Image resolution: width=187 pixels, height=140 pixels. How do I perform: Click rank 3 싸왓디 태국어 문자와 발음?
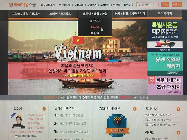tap(74, 132)
